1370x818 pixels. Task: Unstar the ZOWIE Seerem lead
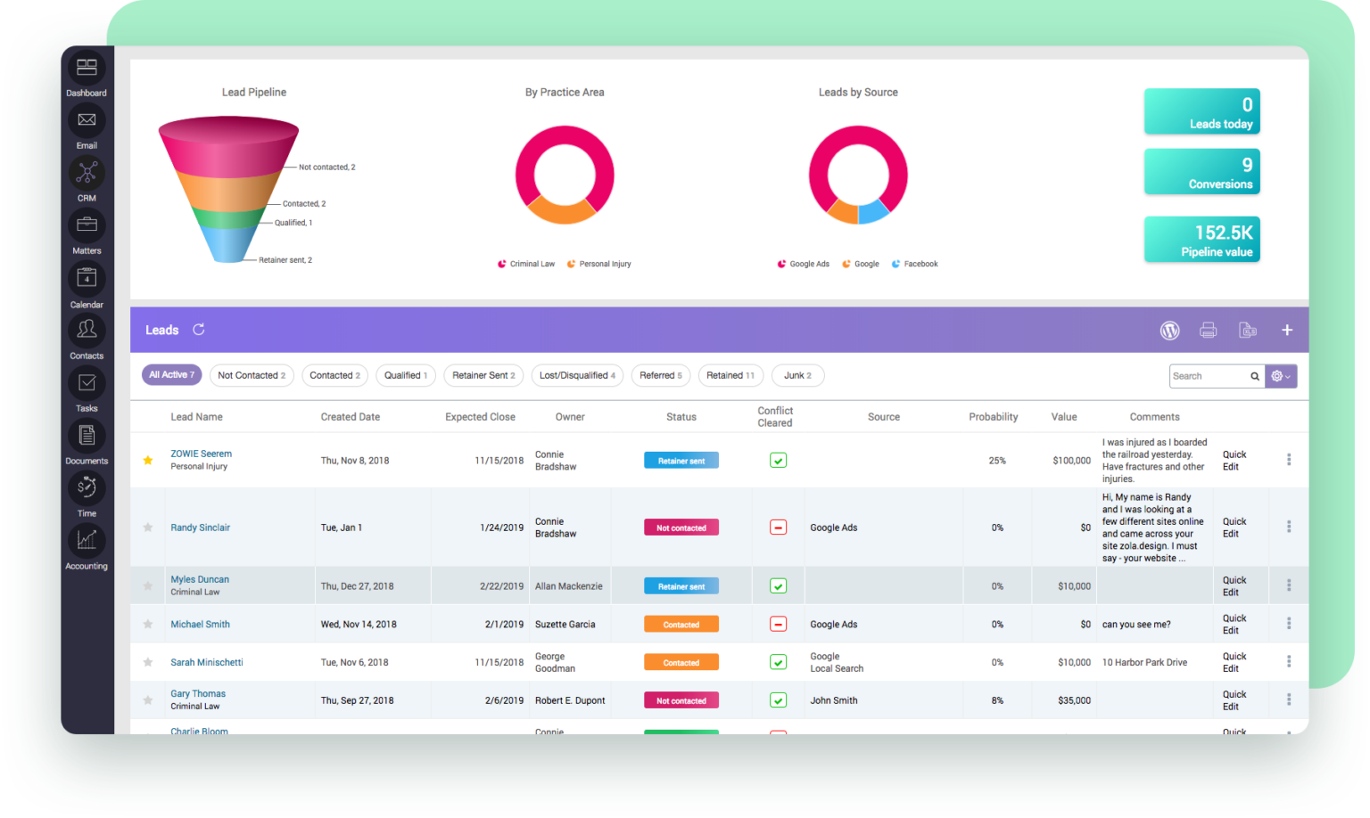point(147,460)
